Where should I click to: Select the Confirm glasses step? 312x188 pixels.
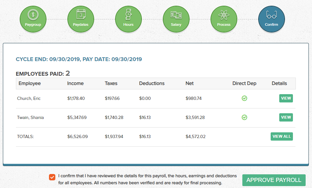(272, 19)
